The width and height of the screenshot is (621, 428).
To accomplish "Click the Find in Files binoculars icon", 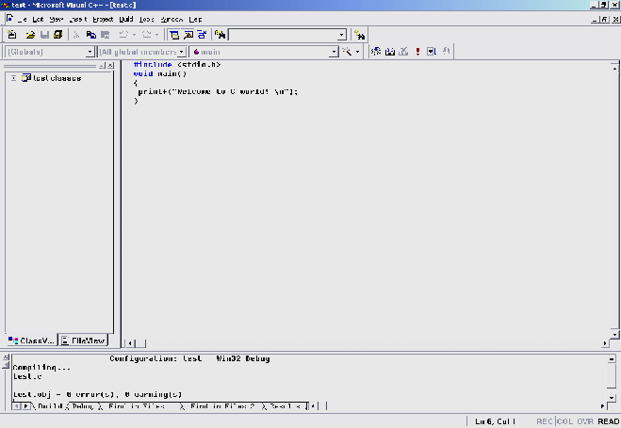I will pos(221,35).
